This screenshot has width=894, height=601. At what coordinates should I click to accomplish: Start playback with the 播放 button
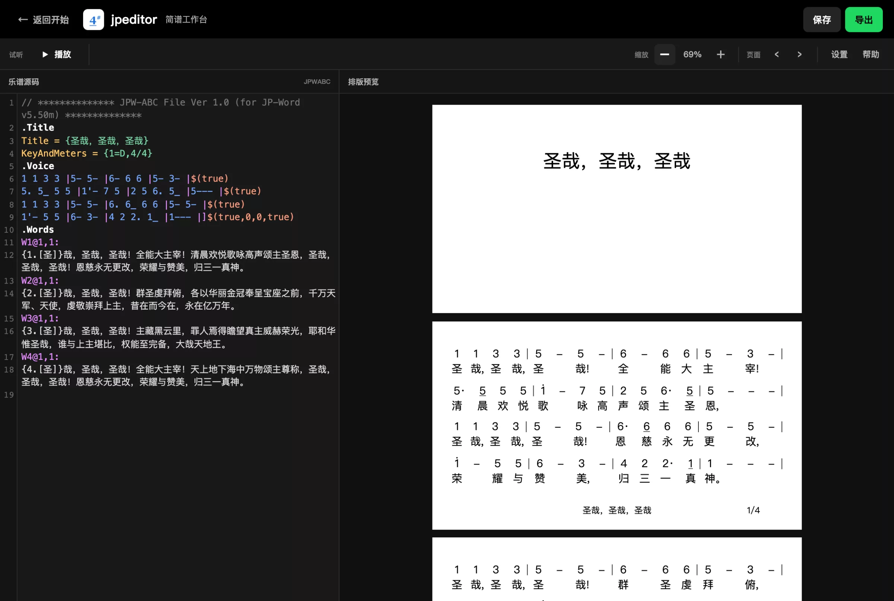point(57,54)
